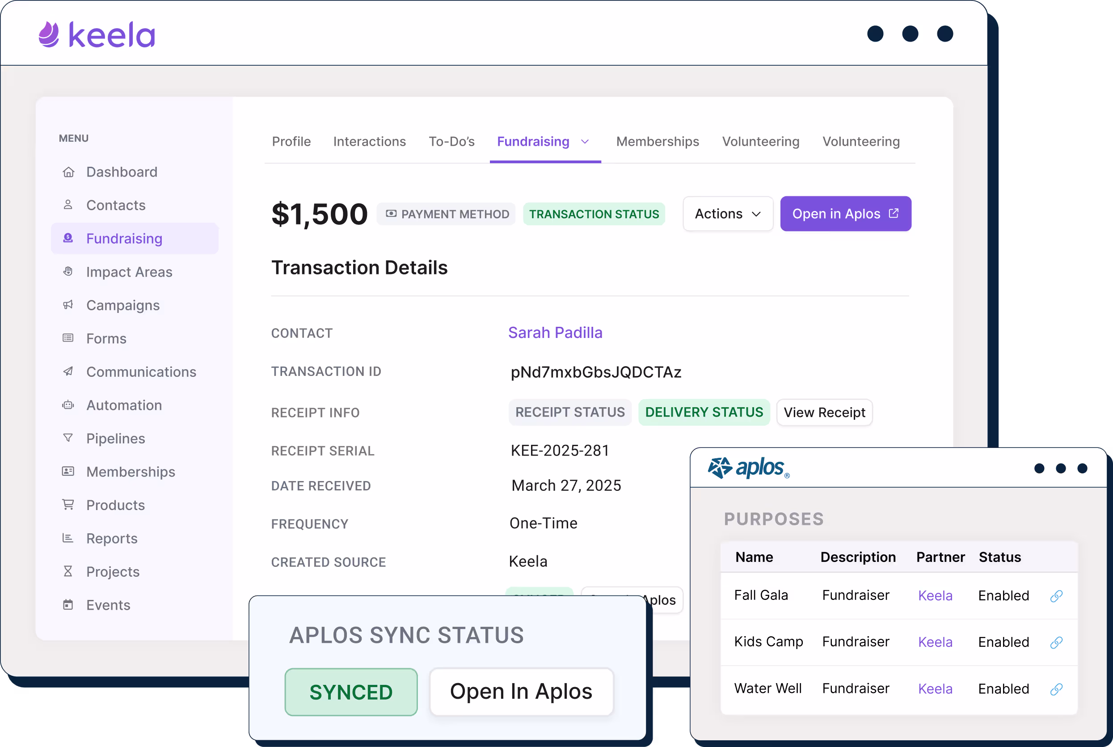Screen dimensions: 1113x747
Task: Click the Fall Gala purpose name
Action: (x=761, y=595)
